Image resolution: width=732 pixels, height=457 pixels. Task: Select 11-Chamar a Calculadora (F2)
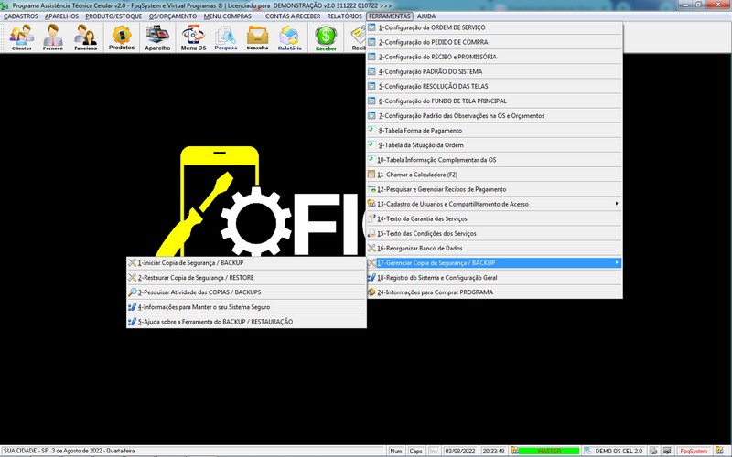[494, 175]
